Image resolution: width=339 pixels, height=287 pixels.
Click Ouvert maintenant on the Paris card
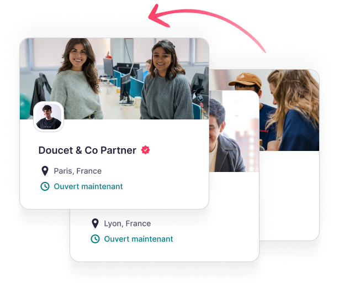[x=88, y=186]
